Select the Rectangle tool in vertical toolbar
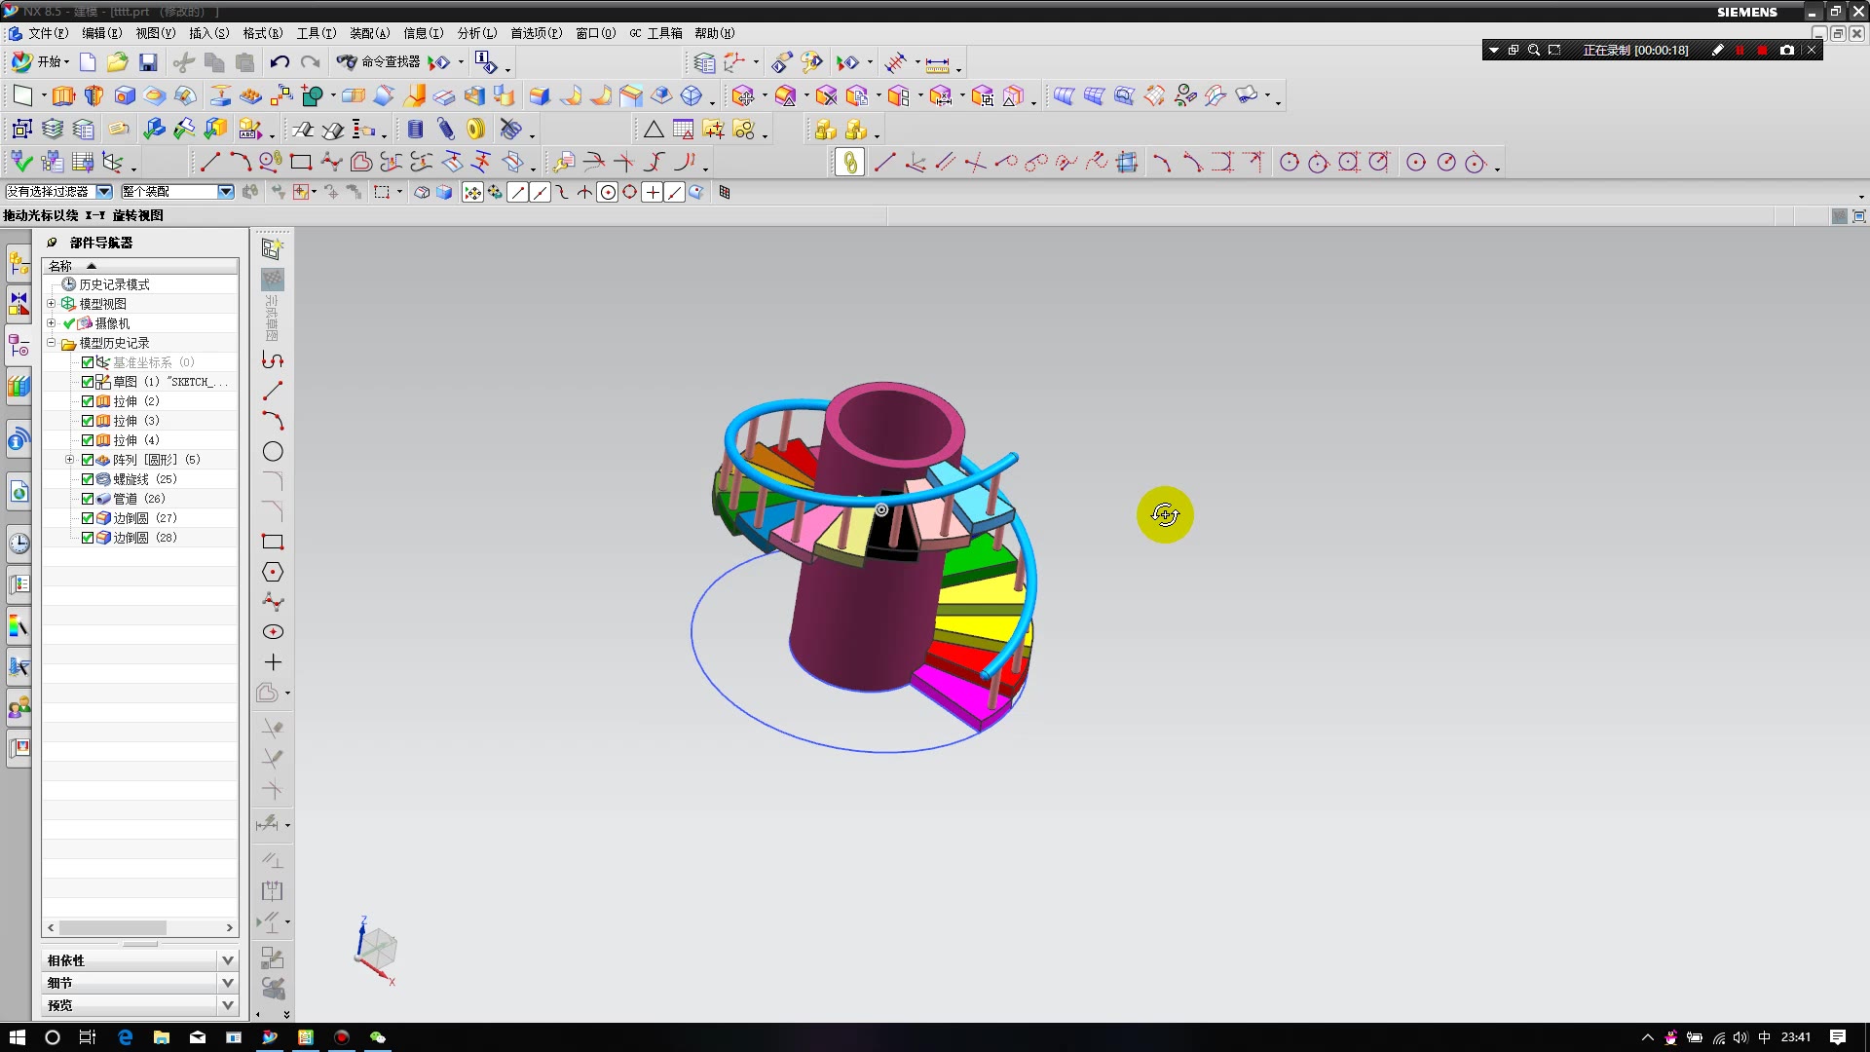 [273, 542]
